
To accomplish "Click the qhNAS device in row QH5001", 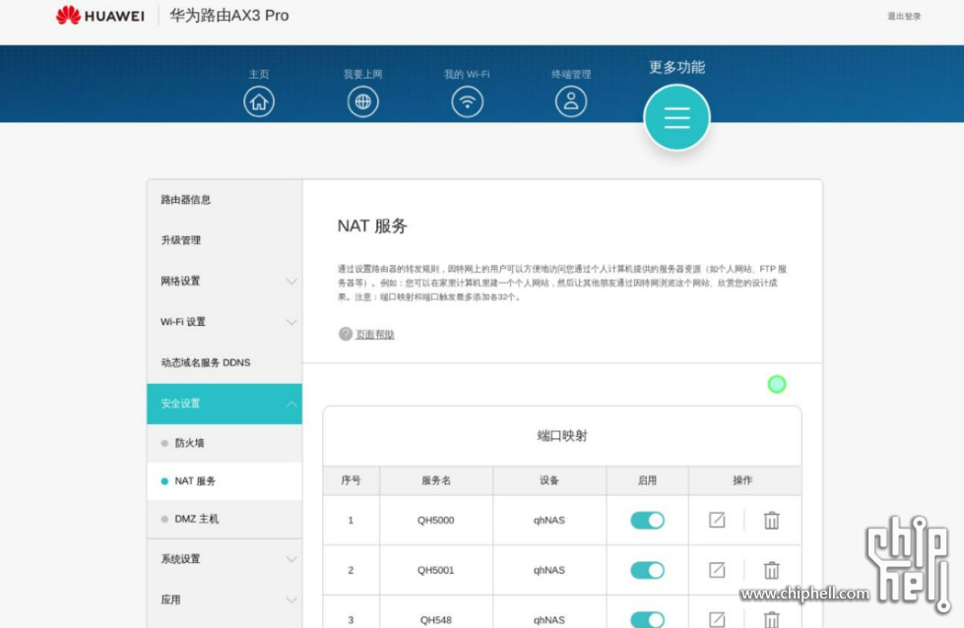I will [549, 570].
